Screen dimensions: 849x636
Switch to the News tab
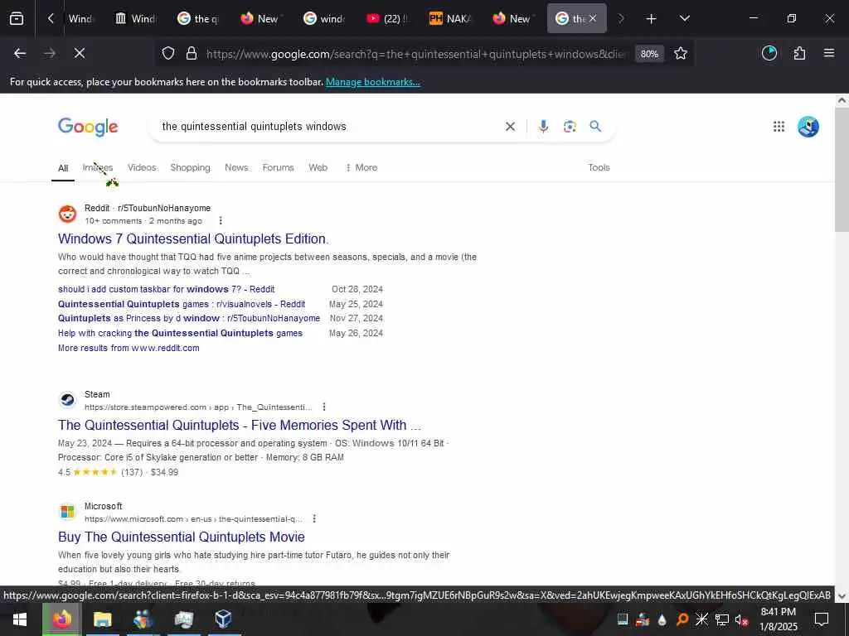point(236,167)
